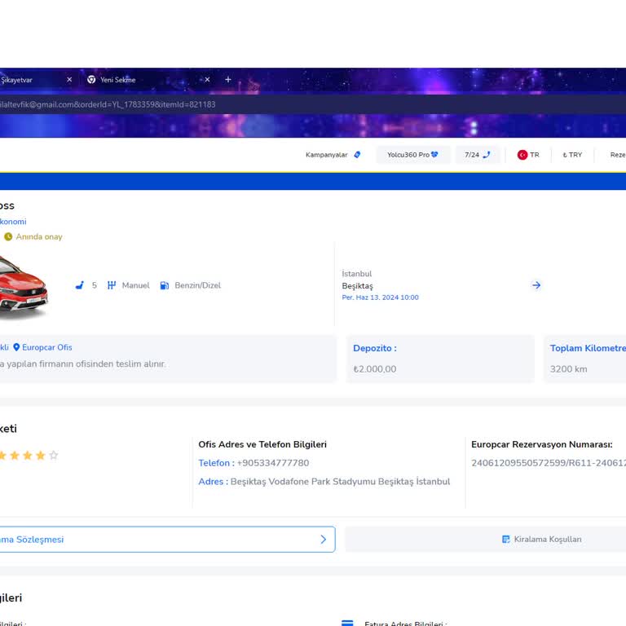Open Yolcu360 Pro
This screenshot has height=626, width=626.
click(x=412, y=155)
